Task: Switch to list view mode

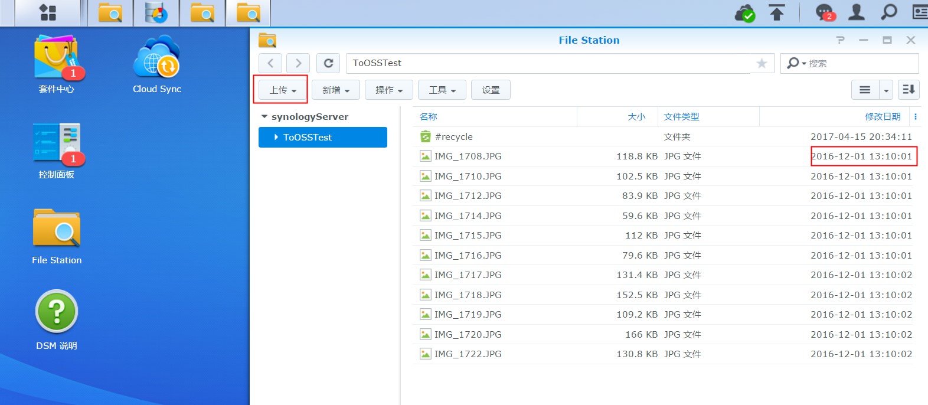Action: point(865,90)
